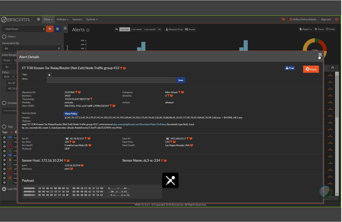Viewport: 342px width, 222px height.
Task: Open the Generated By All dropdown
Action: pos(31,48)
